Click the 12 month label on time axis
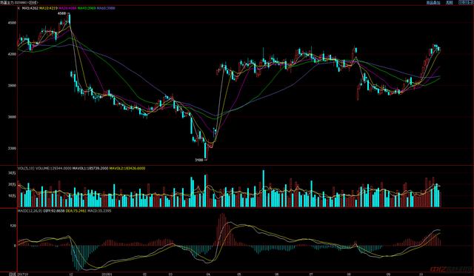The height and width of the screenshot is (276, 474). pyautogui.click(x=71, y=275)
